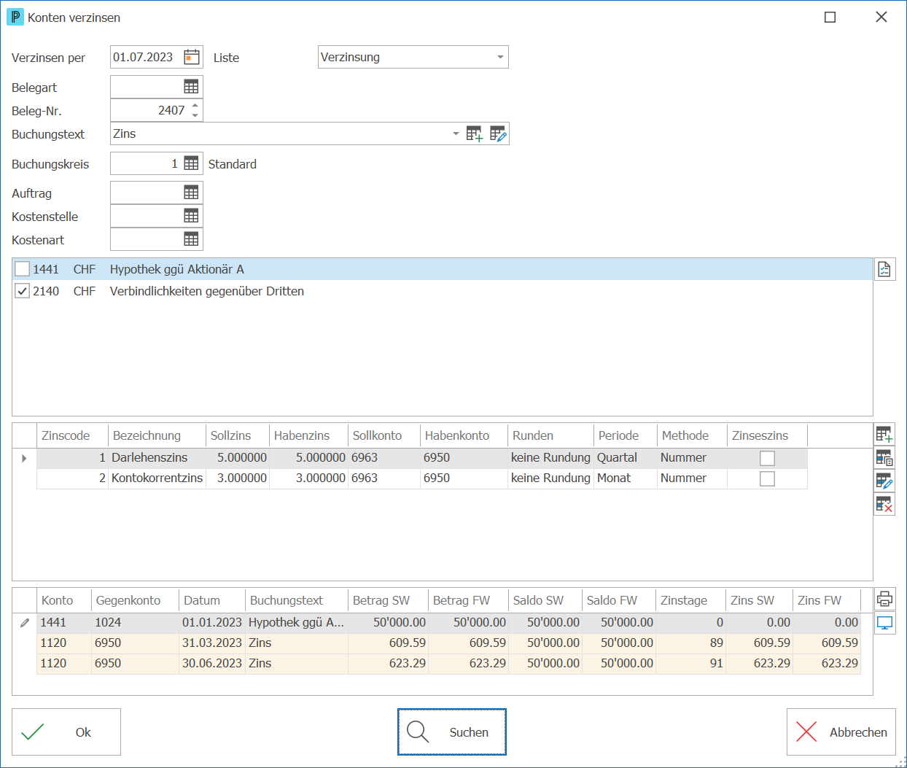Open the Auftrag lookup table
Viewport: 907px width, 768px height.
point(191,193)
